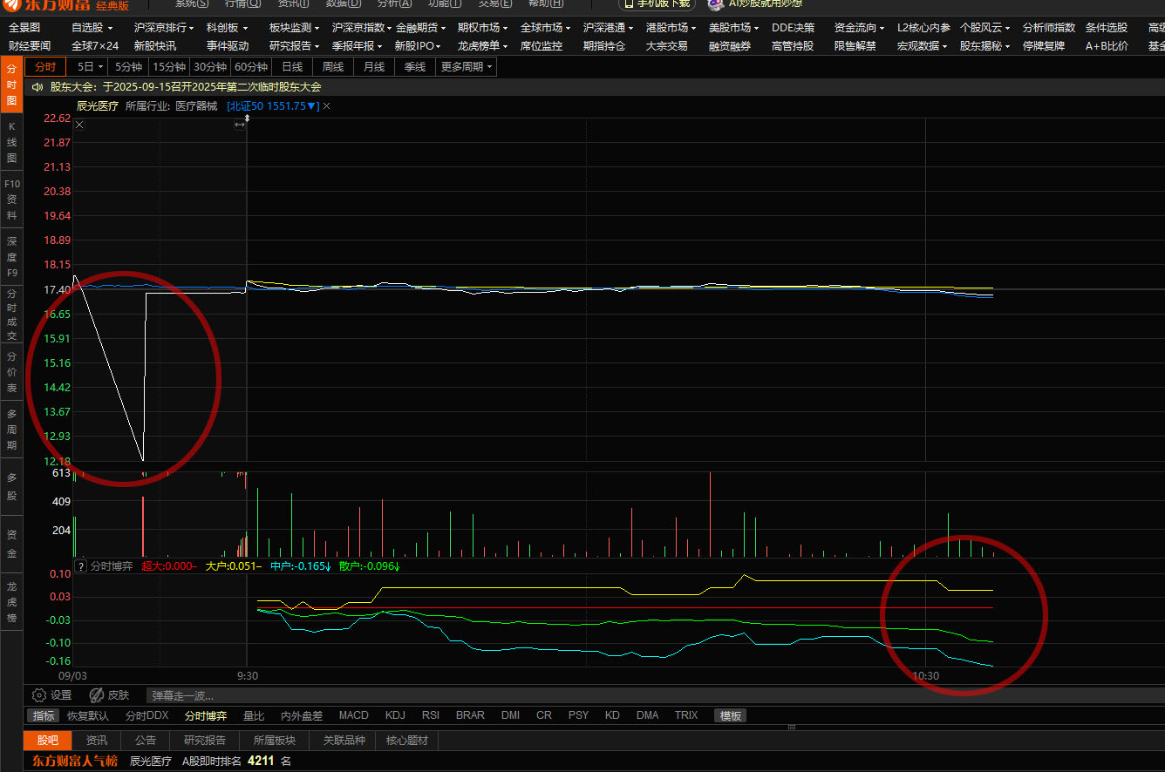Click the 指标 button in indicator bar

click(44, 715)
